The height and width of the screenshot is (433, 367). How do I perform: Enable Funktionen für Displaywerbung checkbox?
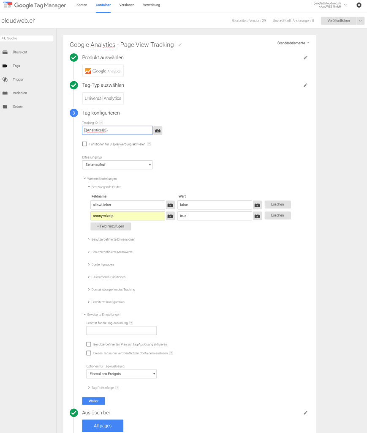[x=84, y=144]
